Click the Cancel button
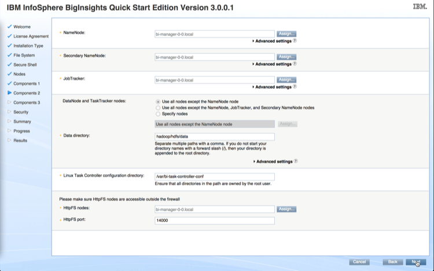 click(x=359, y=262)
